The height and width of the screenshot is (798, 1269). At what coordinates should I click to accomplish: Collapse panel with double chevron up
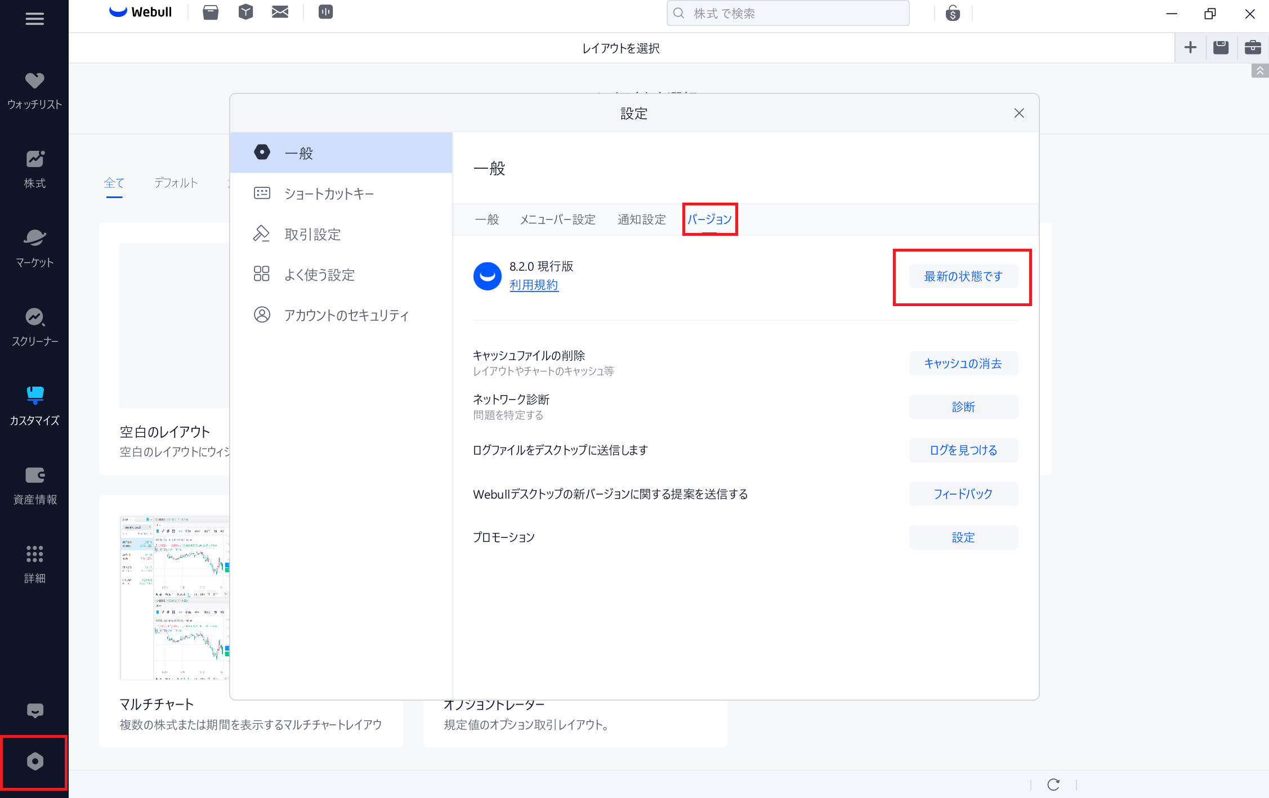click(1260, 71)
